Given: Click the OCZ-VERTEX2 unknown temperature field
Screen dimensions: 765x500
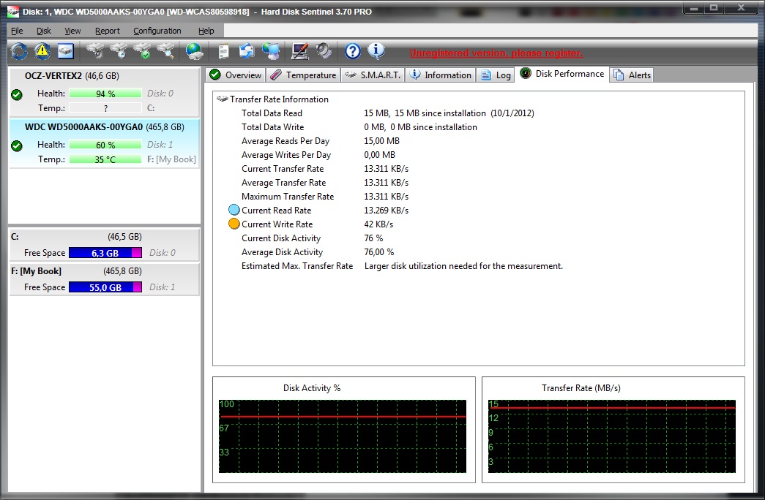Looking at the screenshot, I should click(105, 108).
